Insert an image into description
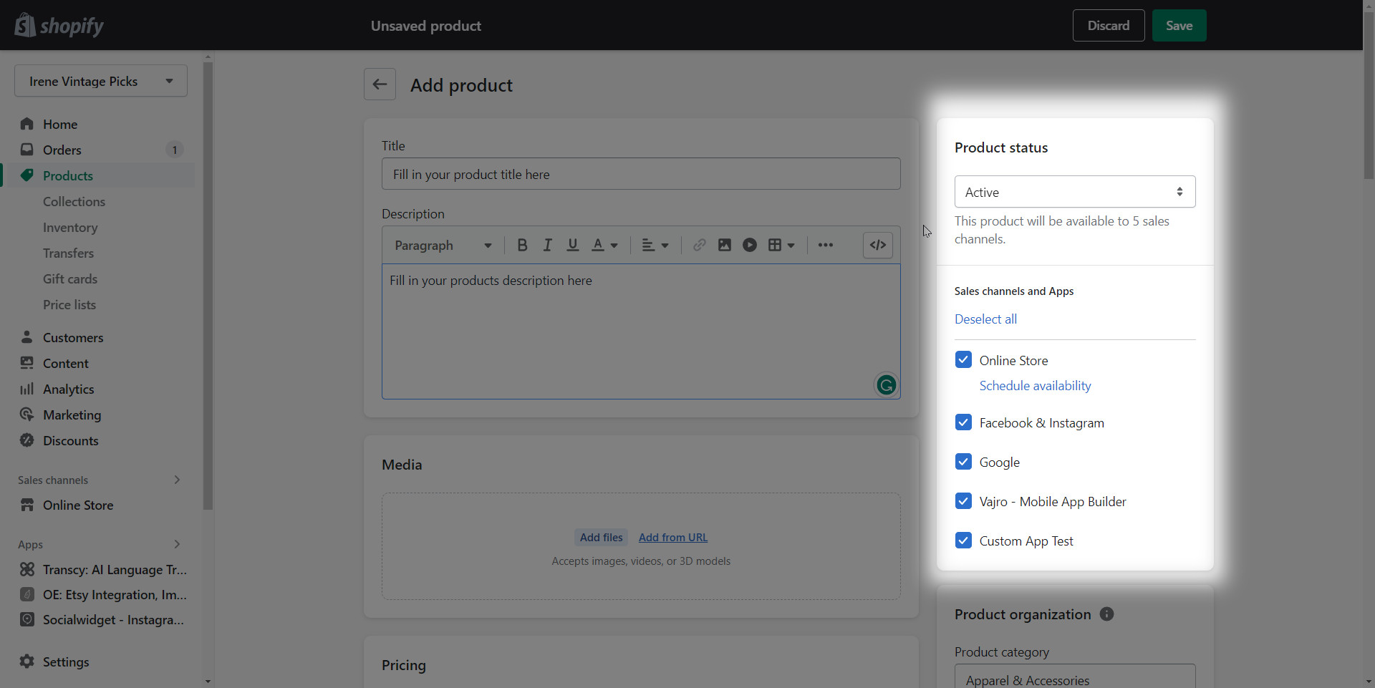Screen dimensions: 1375x688 (724, 246)
